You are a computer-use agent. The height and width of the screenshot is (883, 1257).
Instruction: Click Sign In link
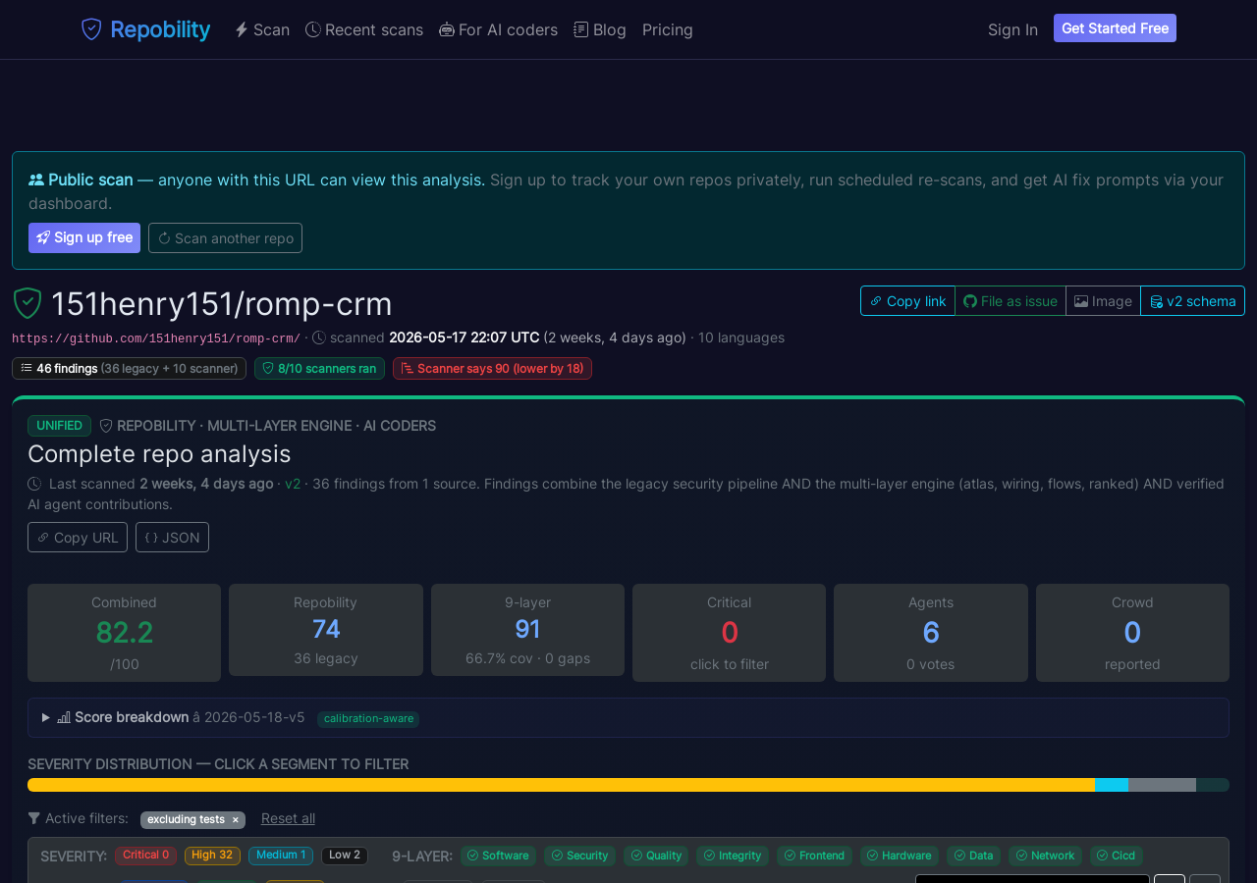[x=1012, y=29]
